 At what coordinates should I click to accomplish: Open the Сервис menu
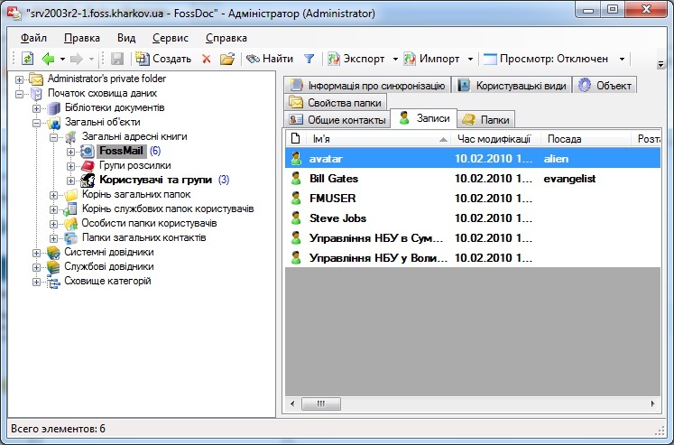pos(171,38)
